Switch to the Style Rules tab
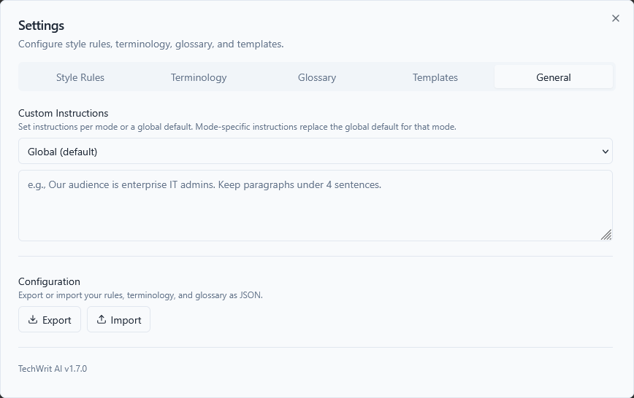Screen dimensions: 634x398 coord(80,77)
